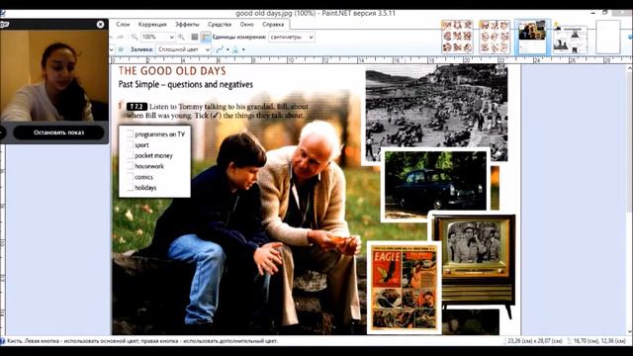Open the сантиметры units dropdown
Viewport: 633px width, 356px height.
[x=292, y=38]
